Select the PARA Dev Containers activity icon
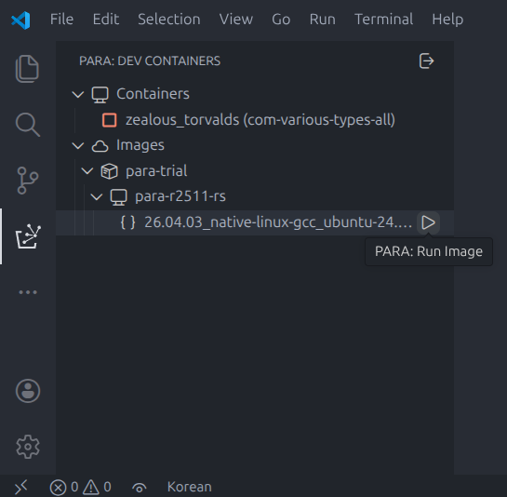The height and width of the screenshot is (497, 507). 28,236
